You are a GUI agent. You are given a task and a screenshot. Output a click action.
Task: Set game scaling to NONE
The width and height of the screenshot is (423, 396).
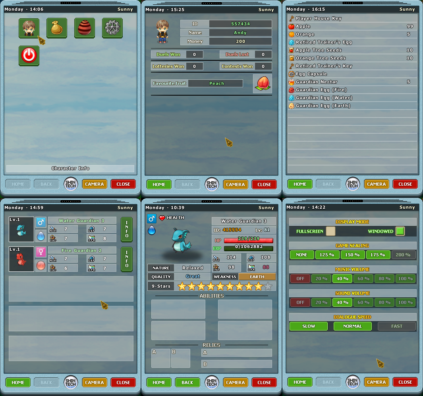point(301,255)
